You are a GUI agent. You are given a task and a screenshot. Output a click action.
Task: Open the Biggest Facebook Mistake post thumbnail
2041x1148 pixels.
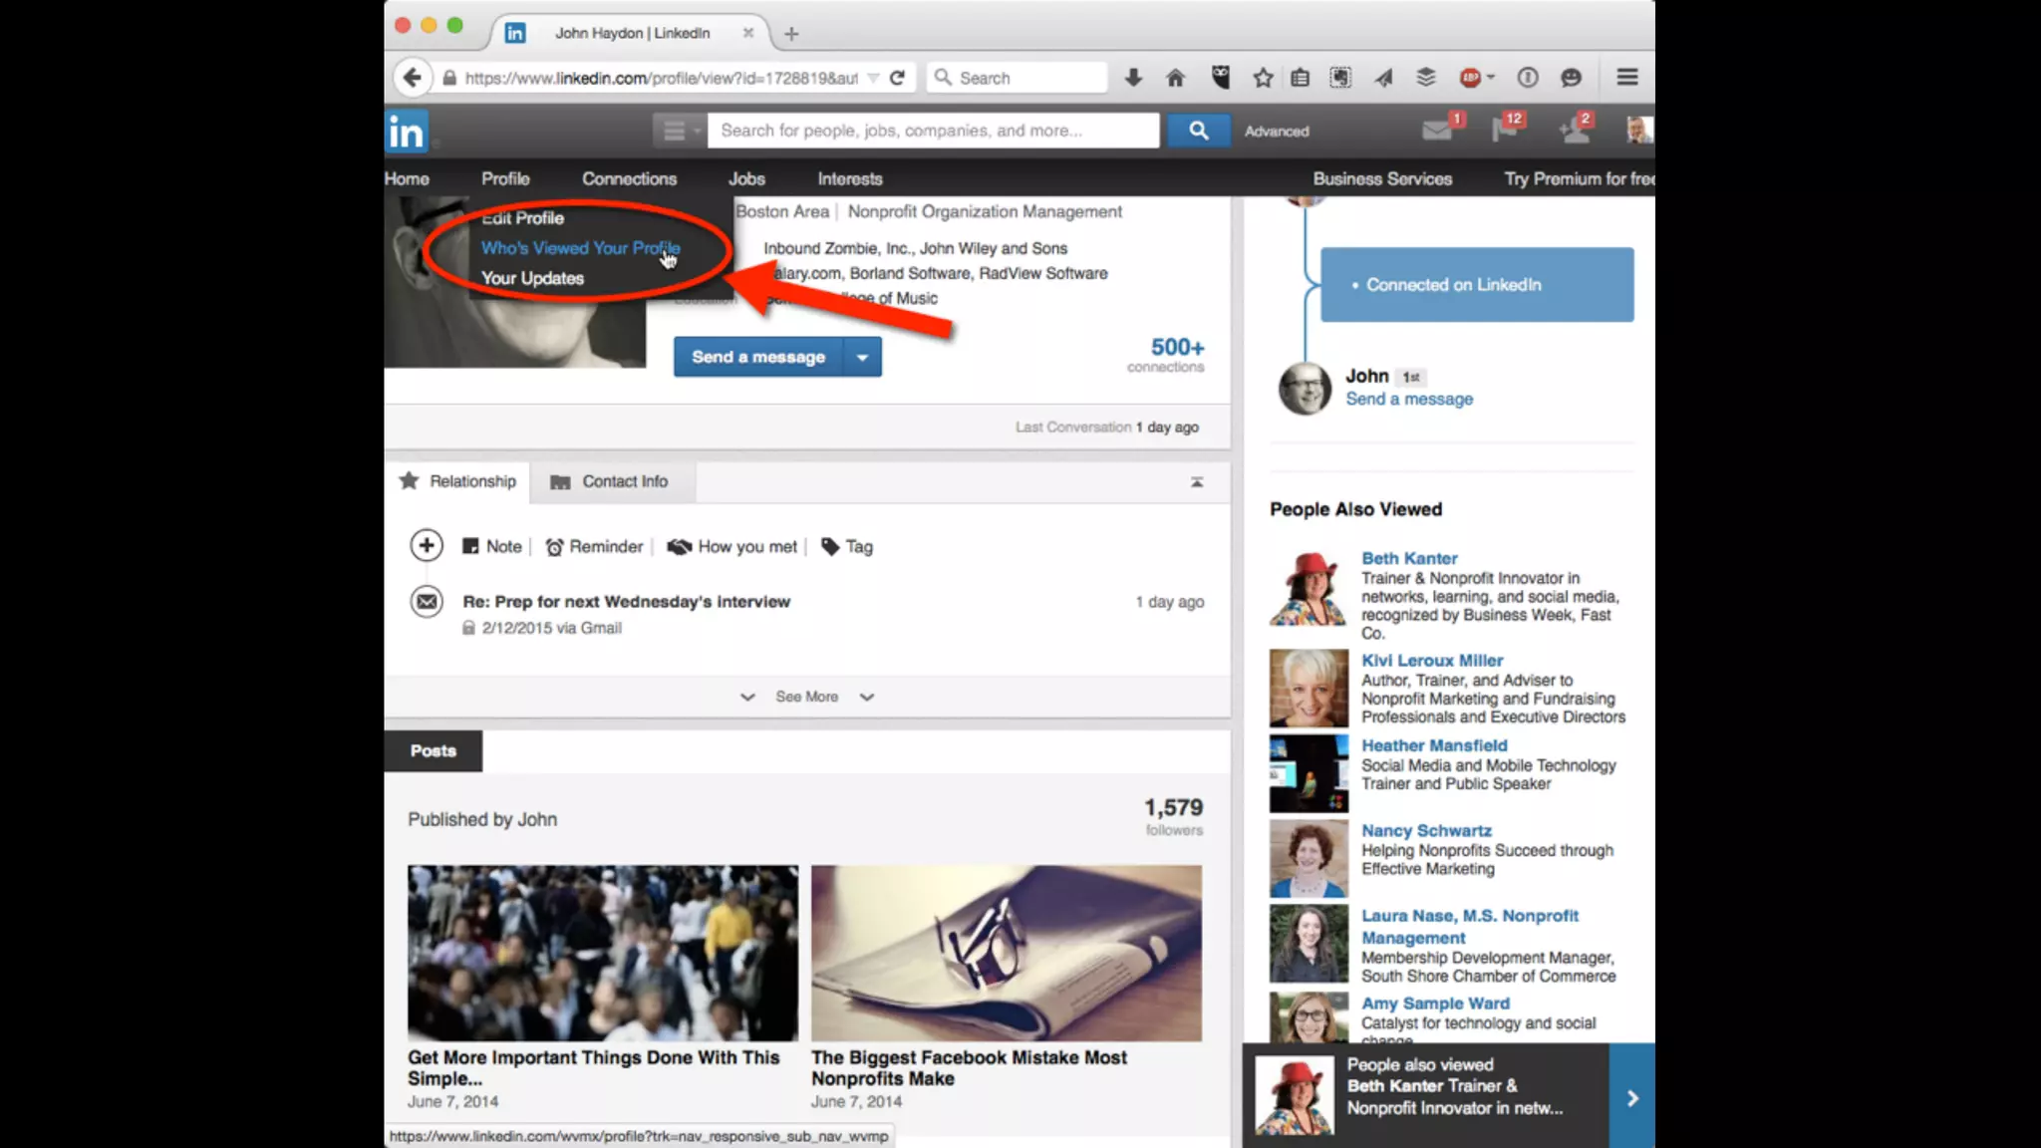1007,954
